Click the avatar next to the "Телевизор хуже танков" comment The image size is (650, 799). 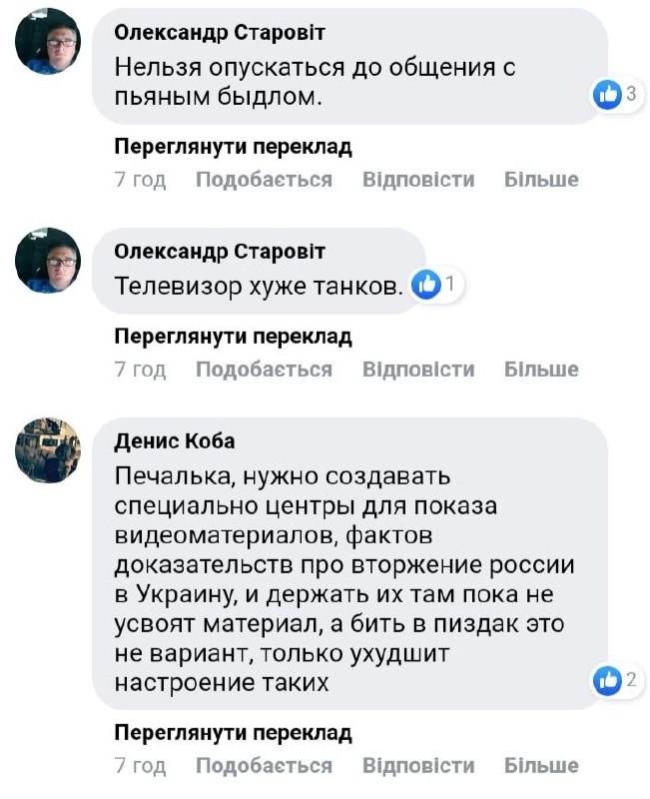pyautogui.click(x=48, y=260)
